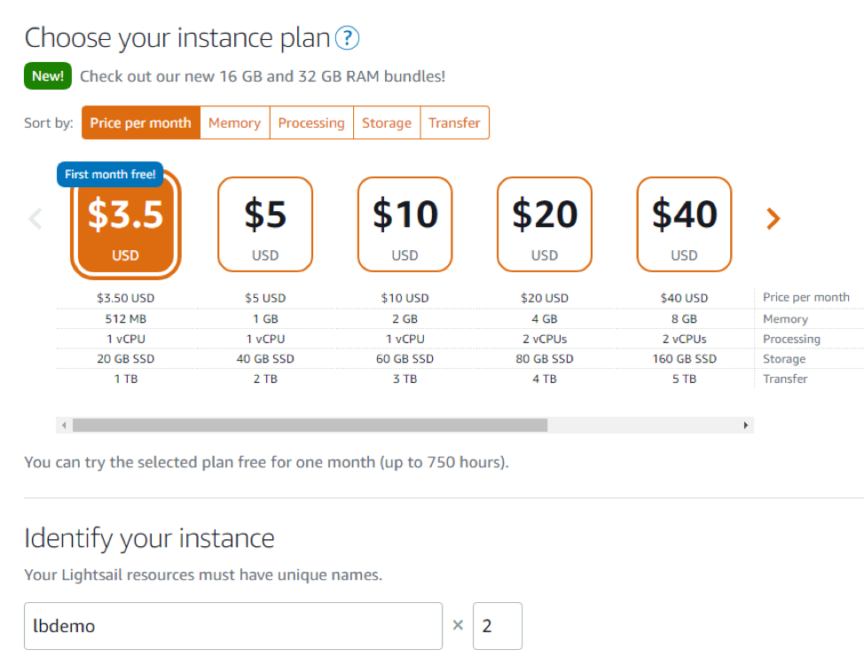Viewport: 864px width, 665px height.
Task: Select the $40 USD plan
Action: click(684, 224)
